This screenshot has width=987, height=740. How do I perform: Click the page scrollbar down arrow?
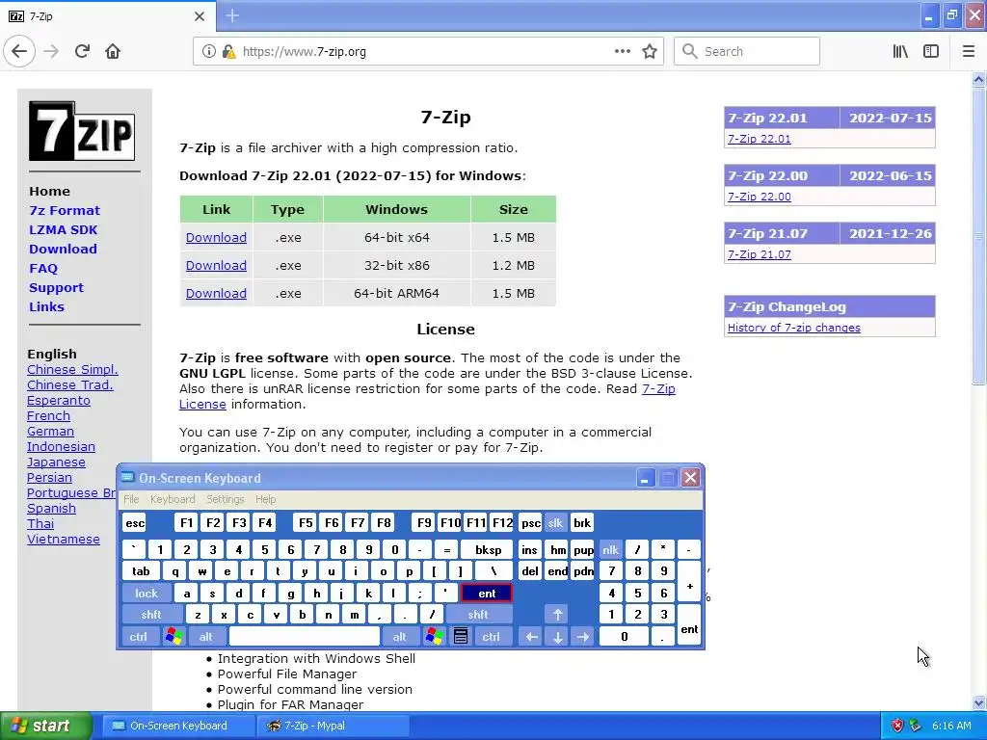978,702
